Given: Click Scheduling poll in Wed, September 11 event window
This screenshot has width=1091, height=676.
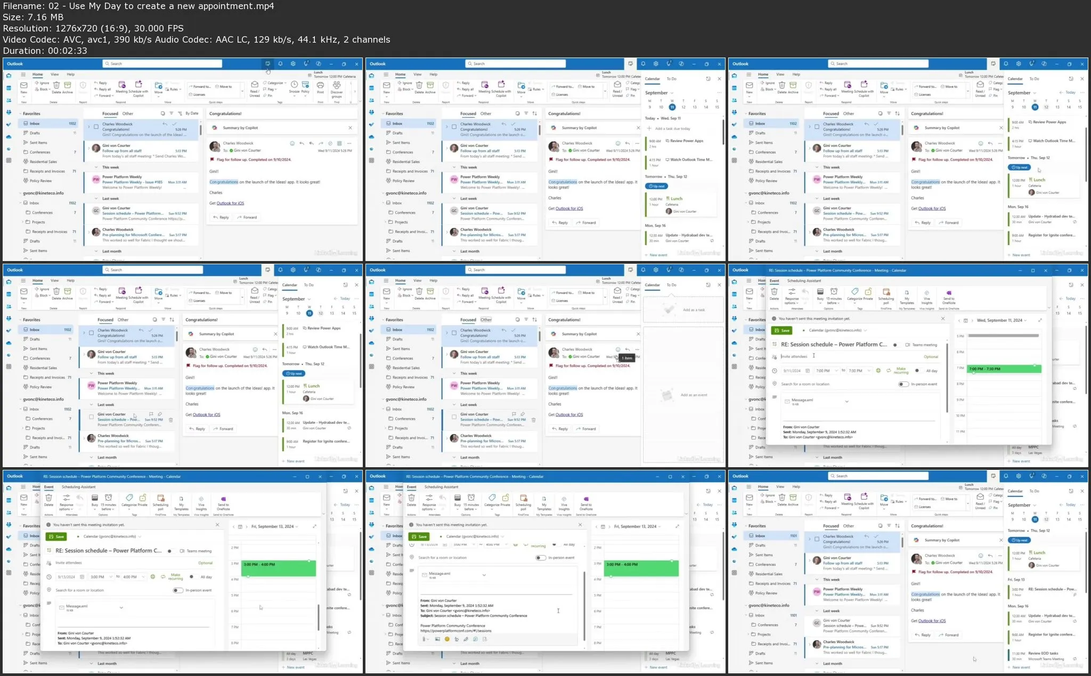Looking at the screenshot, I should [886, 295].
